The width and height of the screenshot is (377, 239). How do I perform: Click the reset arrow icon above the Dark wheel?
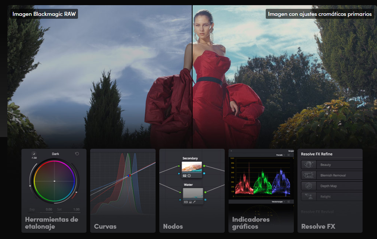[77, 154]
